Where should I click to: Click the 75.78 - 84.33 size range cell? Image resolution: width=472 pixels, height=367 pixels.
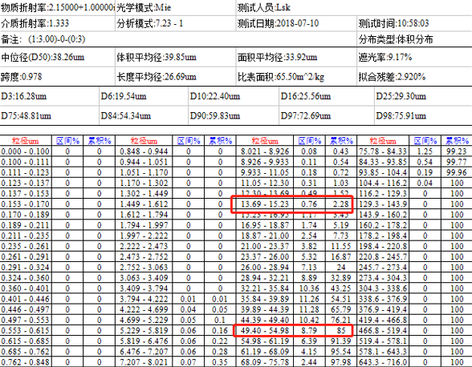(383, 151)
